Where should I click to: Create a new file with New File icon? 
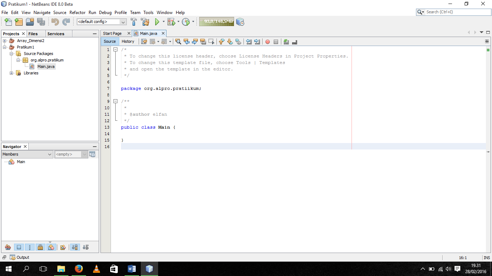(x=8, y=22)
